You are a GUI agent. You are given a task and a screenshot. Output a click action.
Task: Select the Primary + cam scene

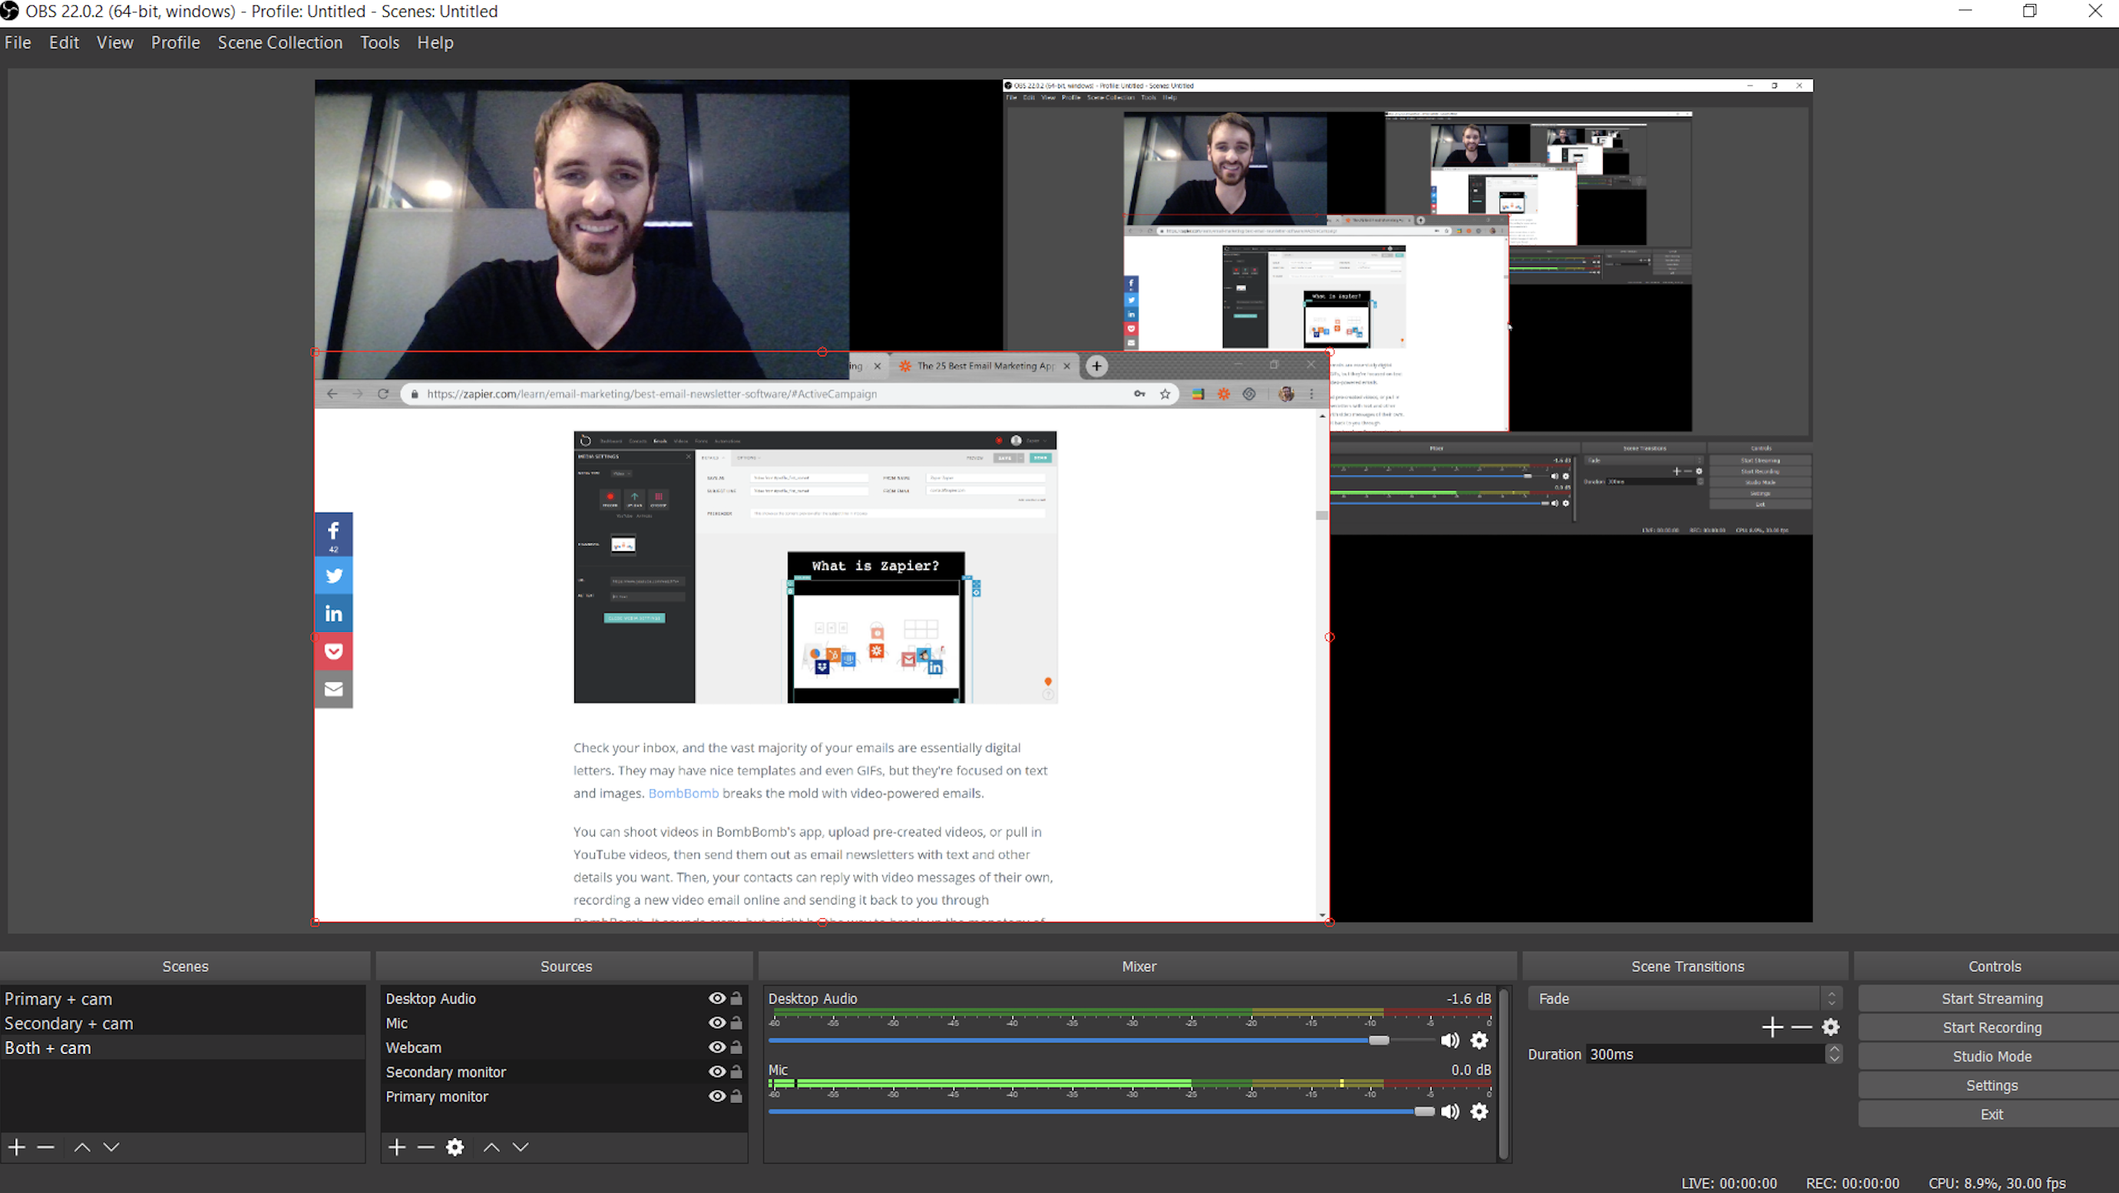(x=58, y=998)
